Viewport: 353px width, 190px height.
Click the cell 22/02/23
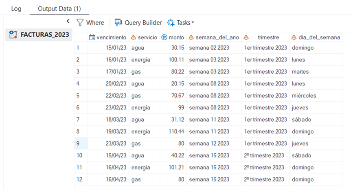[x=108, y=96]
